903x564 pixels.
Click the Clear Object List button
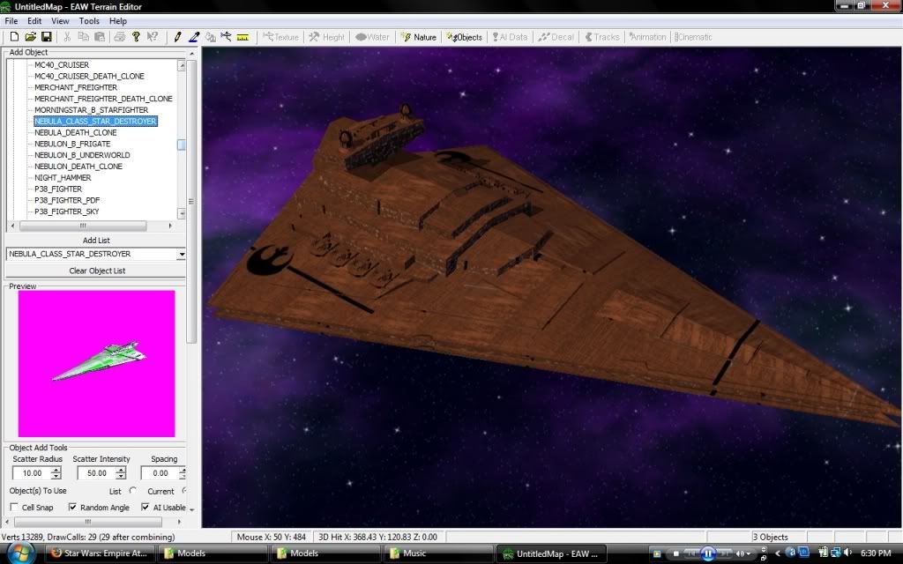[x=95, y=271]
